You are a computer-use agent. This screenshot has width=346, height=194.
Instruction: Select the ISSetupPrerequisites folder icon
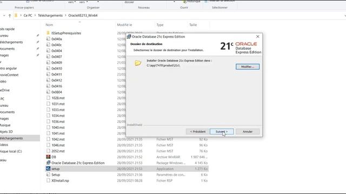click(48, 33)
